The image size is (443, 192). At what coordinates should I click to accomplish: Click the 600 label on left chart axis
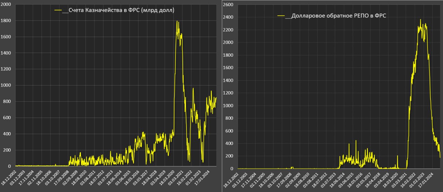[x=8, y=118]
